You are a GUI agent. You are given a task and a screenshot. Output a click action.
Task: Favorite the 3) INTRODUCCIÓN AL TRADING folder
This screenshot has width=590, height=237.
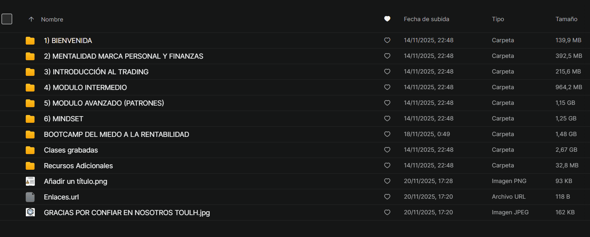pos(387,72)
